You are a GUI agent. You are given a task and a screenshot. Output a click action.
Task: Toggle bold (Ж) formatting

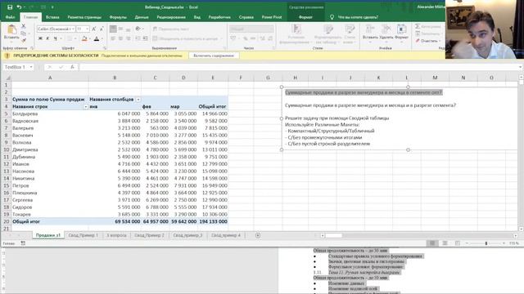(40, 38)
